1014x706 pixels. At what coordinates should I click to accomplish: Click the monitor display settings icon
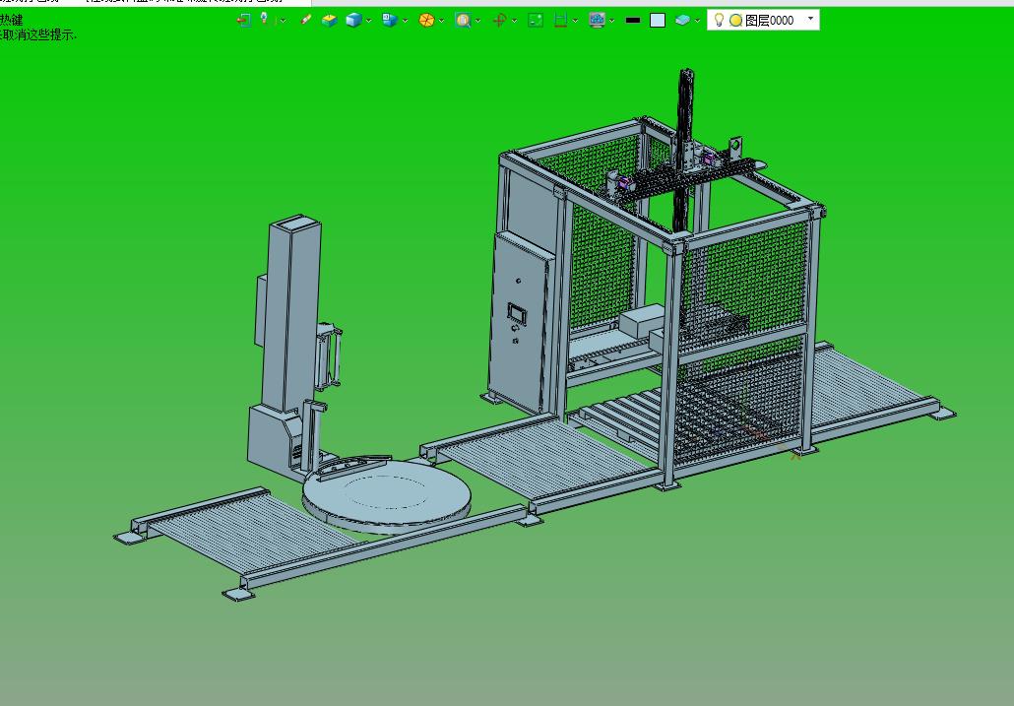click(x=597, y=20)
